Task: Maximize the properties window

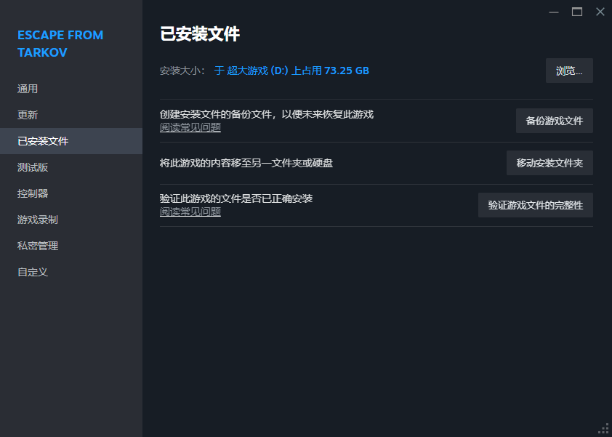Action: point(577,12)
